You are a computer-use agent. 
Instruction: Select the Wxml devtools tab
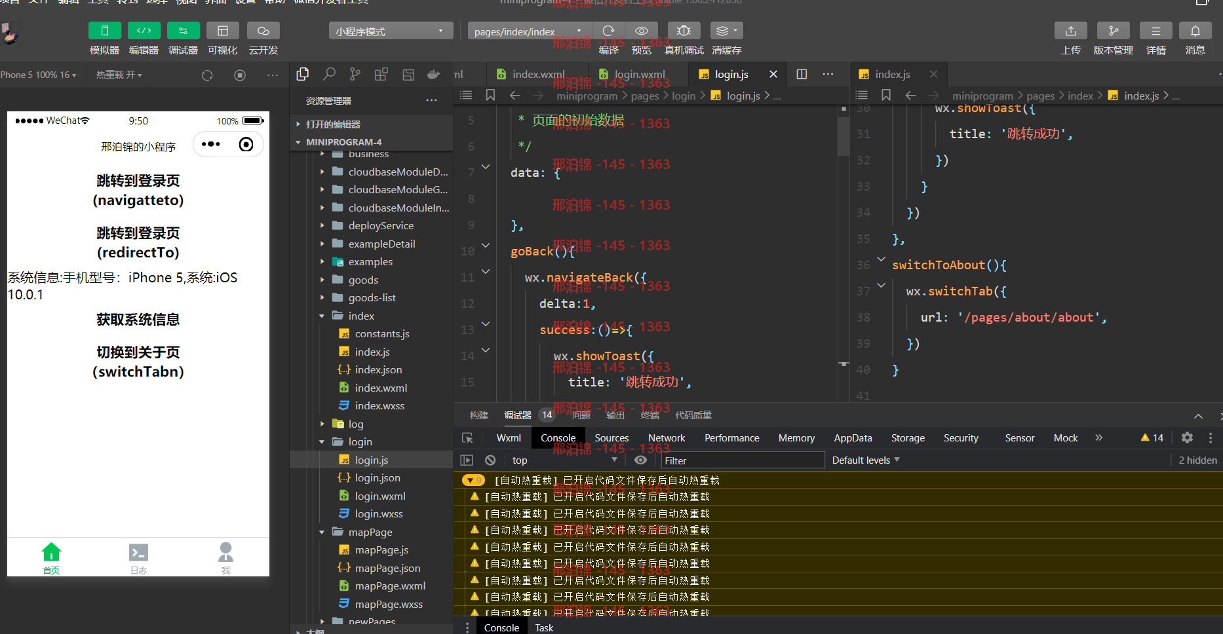pos(509,438)
